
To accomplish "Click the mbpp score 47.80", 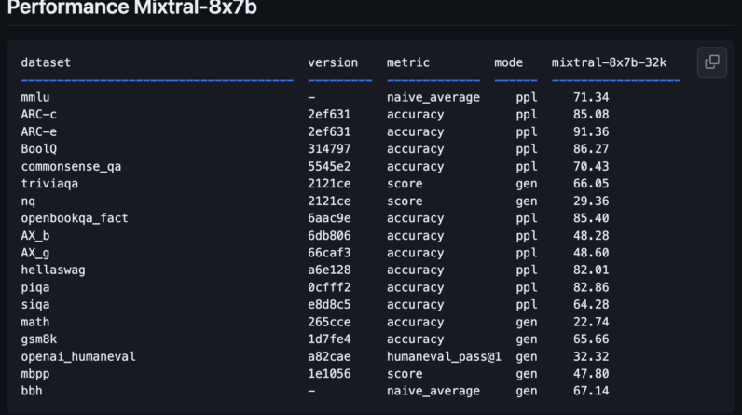I will point(591,374).
